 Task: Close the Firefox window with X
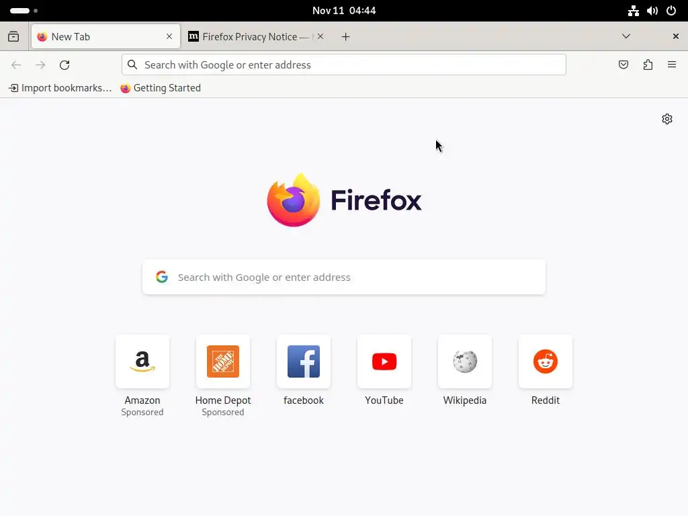click(x=676, y=36)
